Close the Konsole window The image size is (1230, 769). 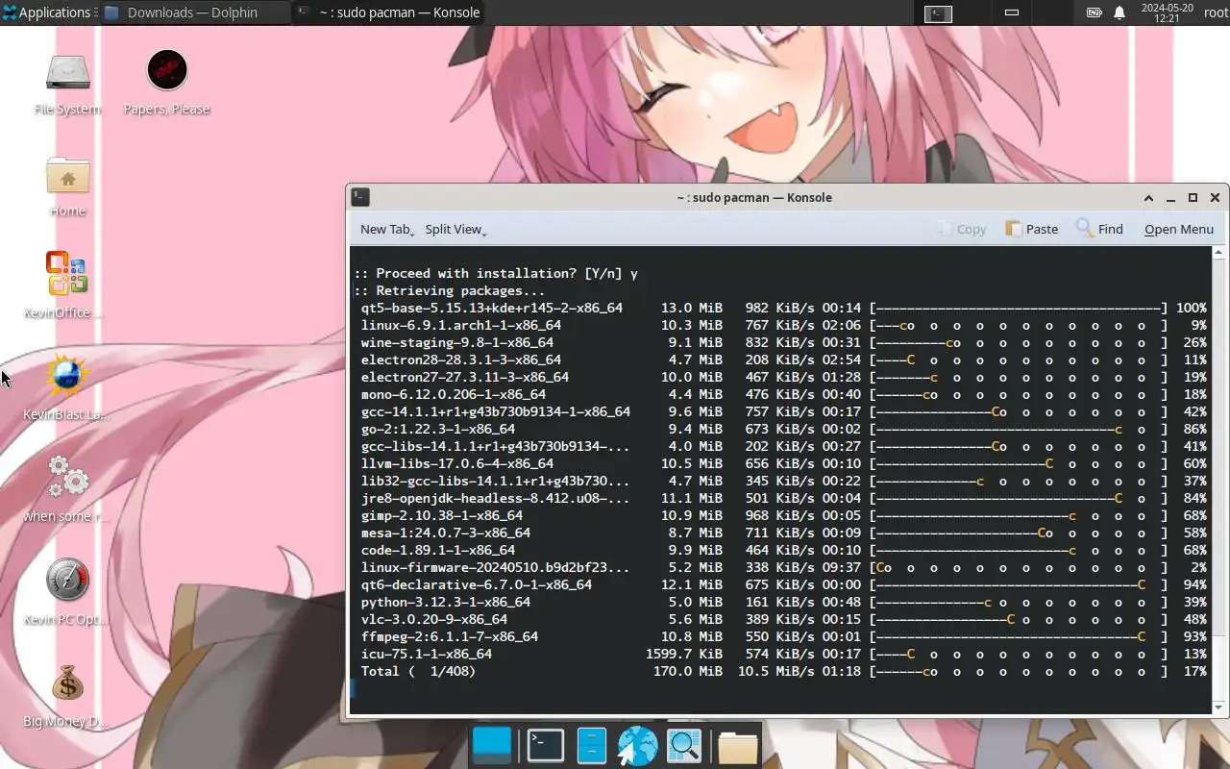(x=1216, y=198)
